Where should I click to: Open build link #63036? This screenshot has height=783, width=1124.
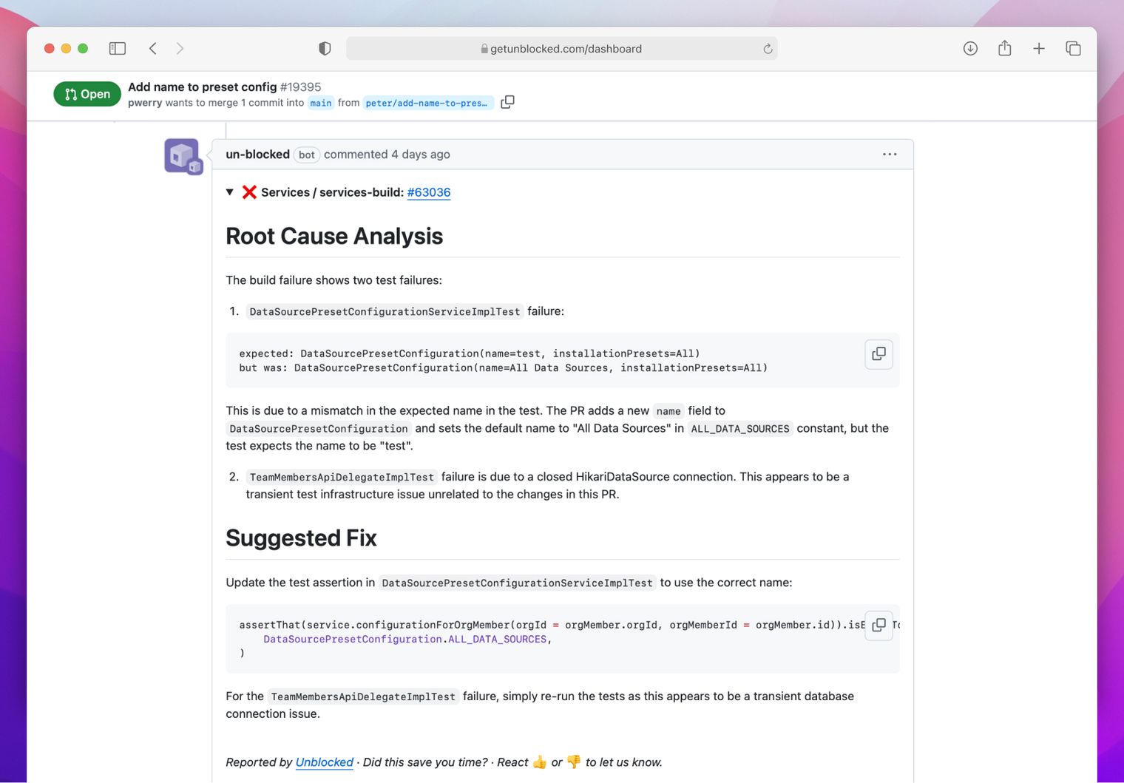(x=429, y=192)
